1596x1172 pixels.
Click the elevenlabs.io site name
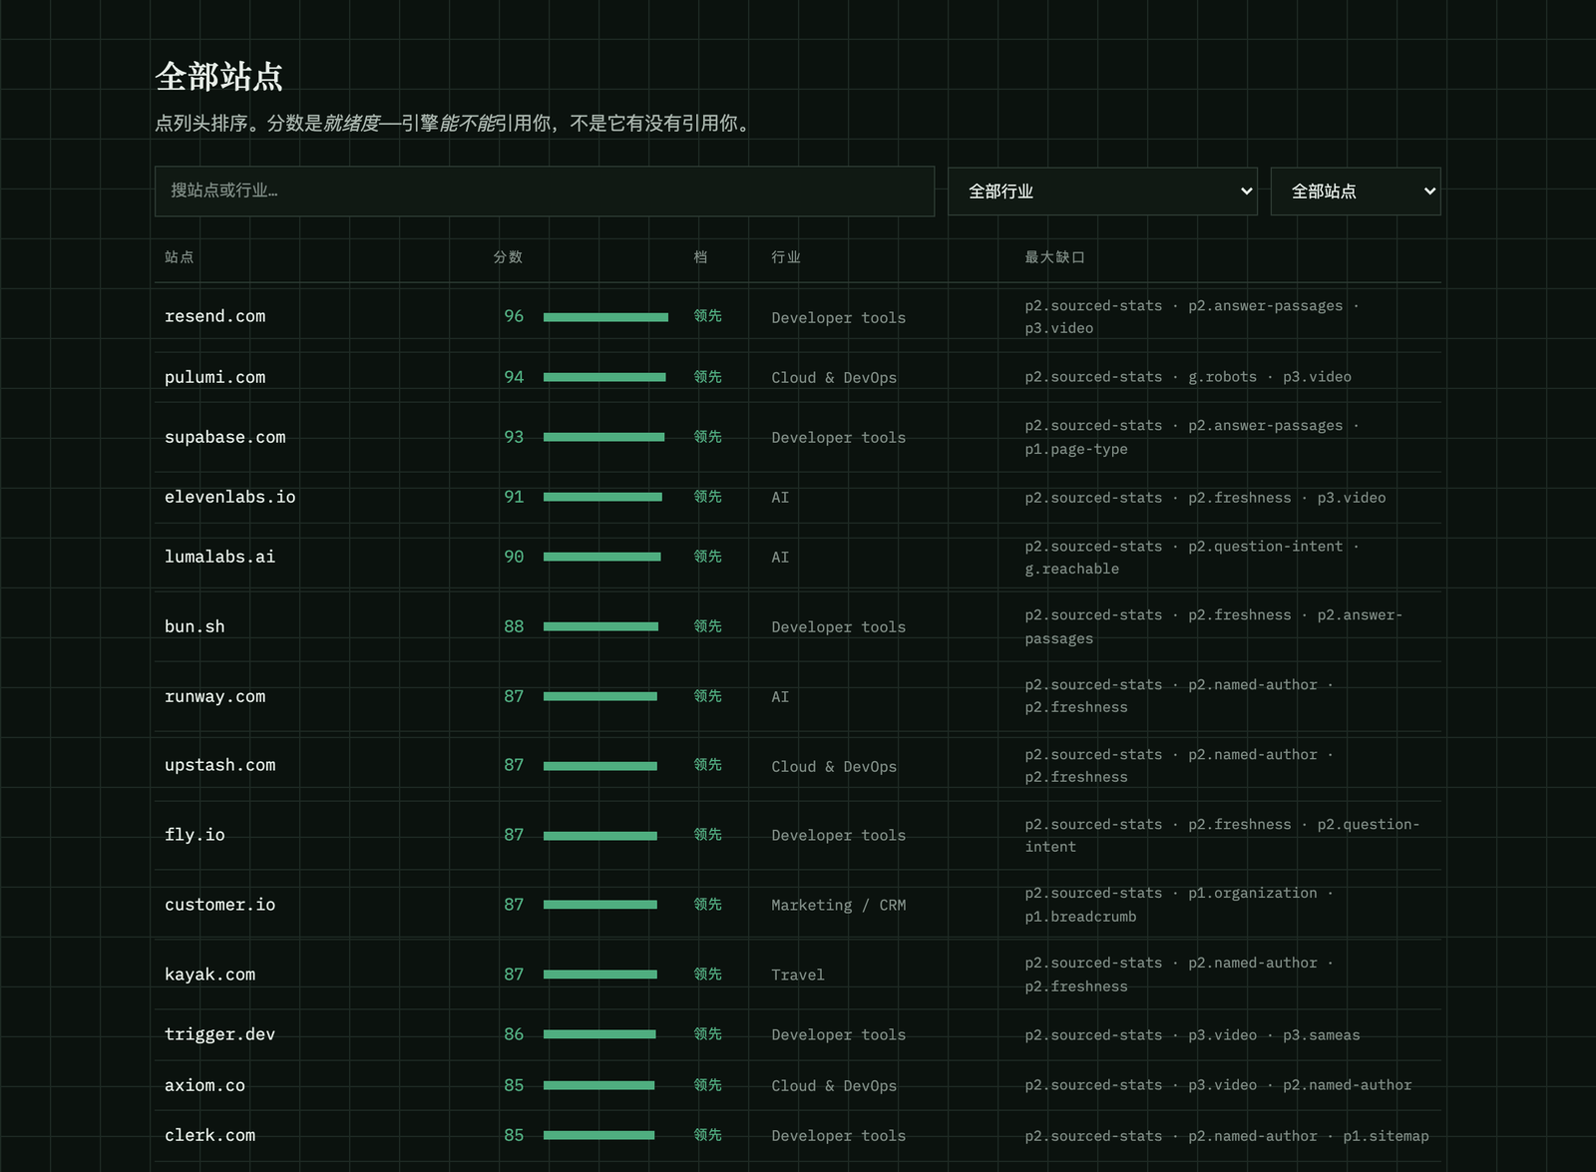click(230, 497)
